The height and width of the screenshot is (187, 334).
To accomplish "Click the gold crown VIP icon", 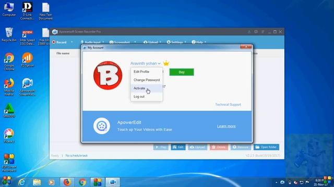I will [x=166, y=63].
